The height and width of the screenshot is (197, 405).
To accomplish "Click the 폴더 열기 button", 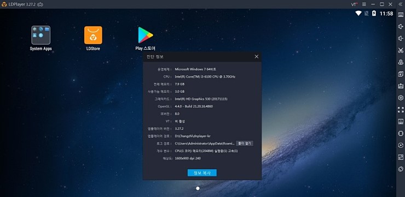I will 244,144.
